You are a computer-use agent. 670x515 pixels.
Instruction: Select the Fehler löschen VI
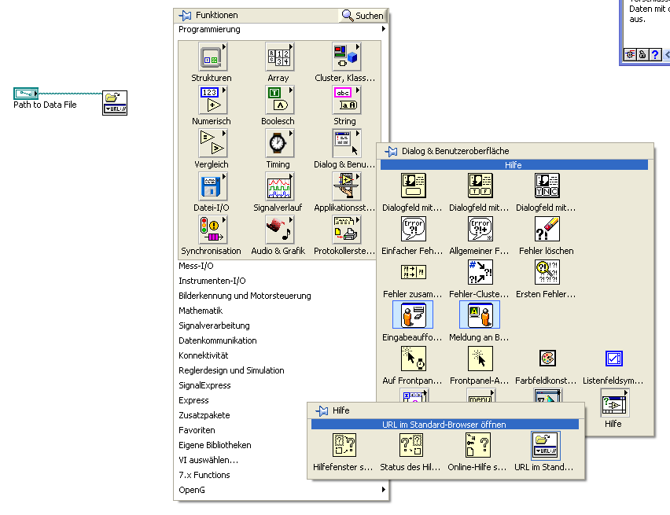pyautogui.click(x=547, y=229)
